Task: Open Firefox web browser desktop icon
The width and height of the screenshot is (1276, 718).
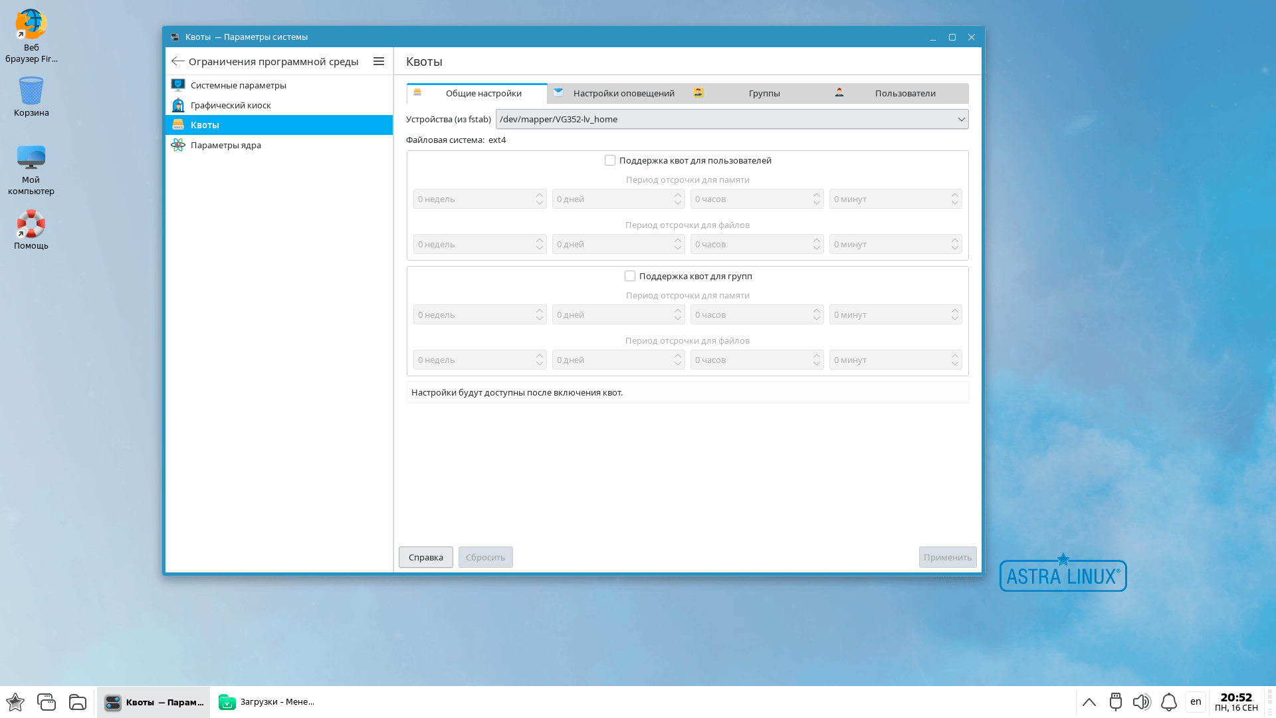Action: coord(31,25)
